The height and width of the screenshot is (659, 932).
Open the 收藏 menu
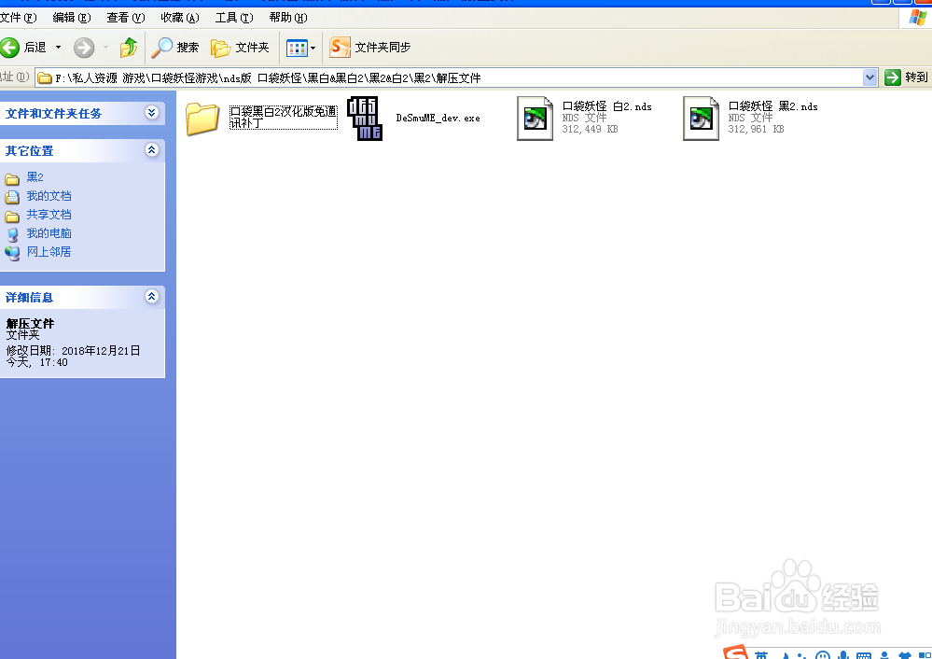pyautogui.click(x=179, y=17)
